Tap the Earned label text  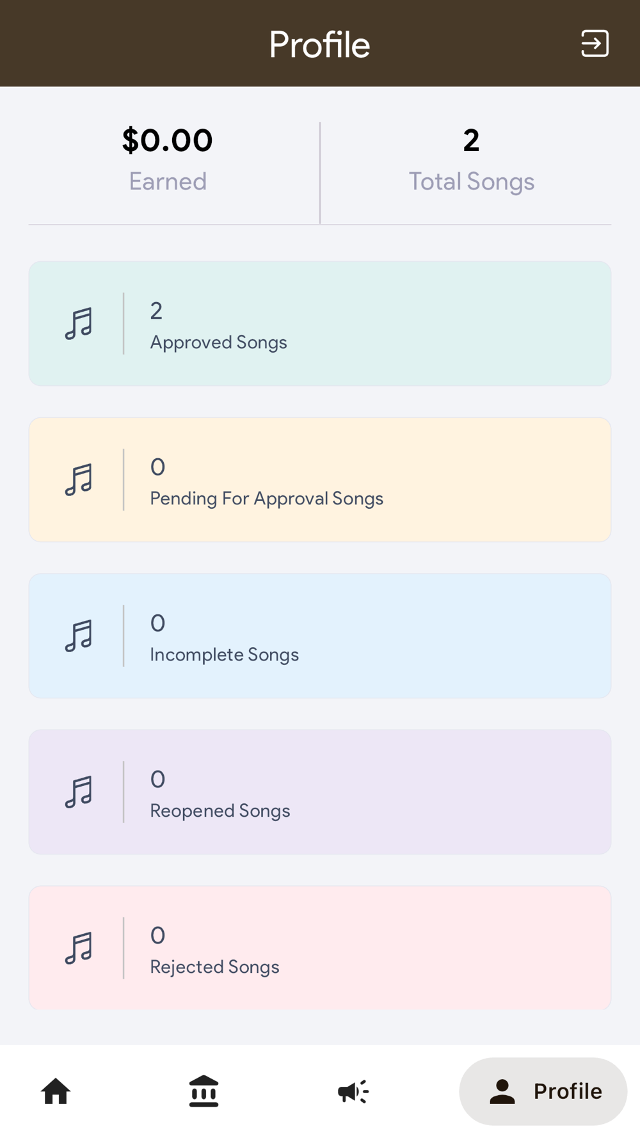point(168,182)
